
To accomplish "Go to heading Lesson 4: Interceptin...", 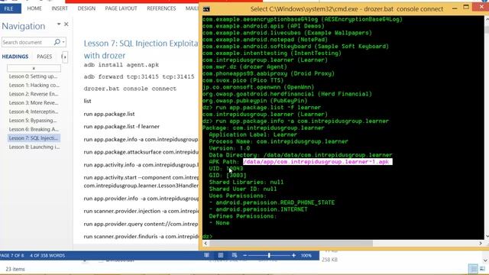I will 34,112.
